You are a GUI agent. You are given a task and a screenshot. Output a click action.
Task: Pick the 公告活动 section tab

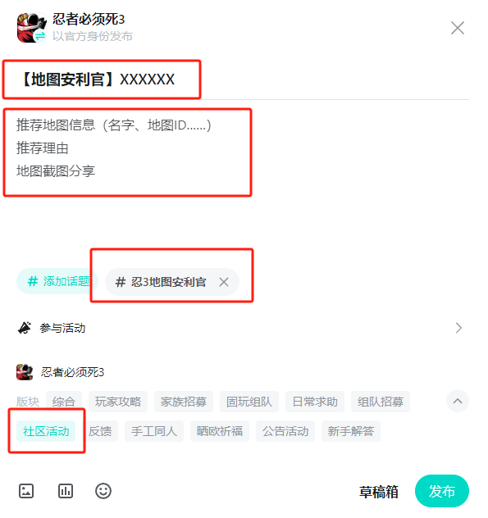[x=285, y=431]
